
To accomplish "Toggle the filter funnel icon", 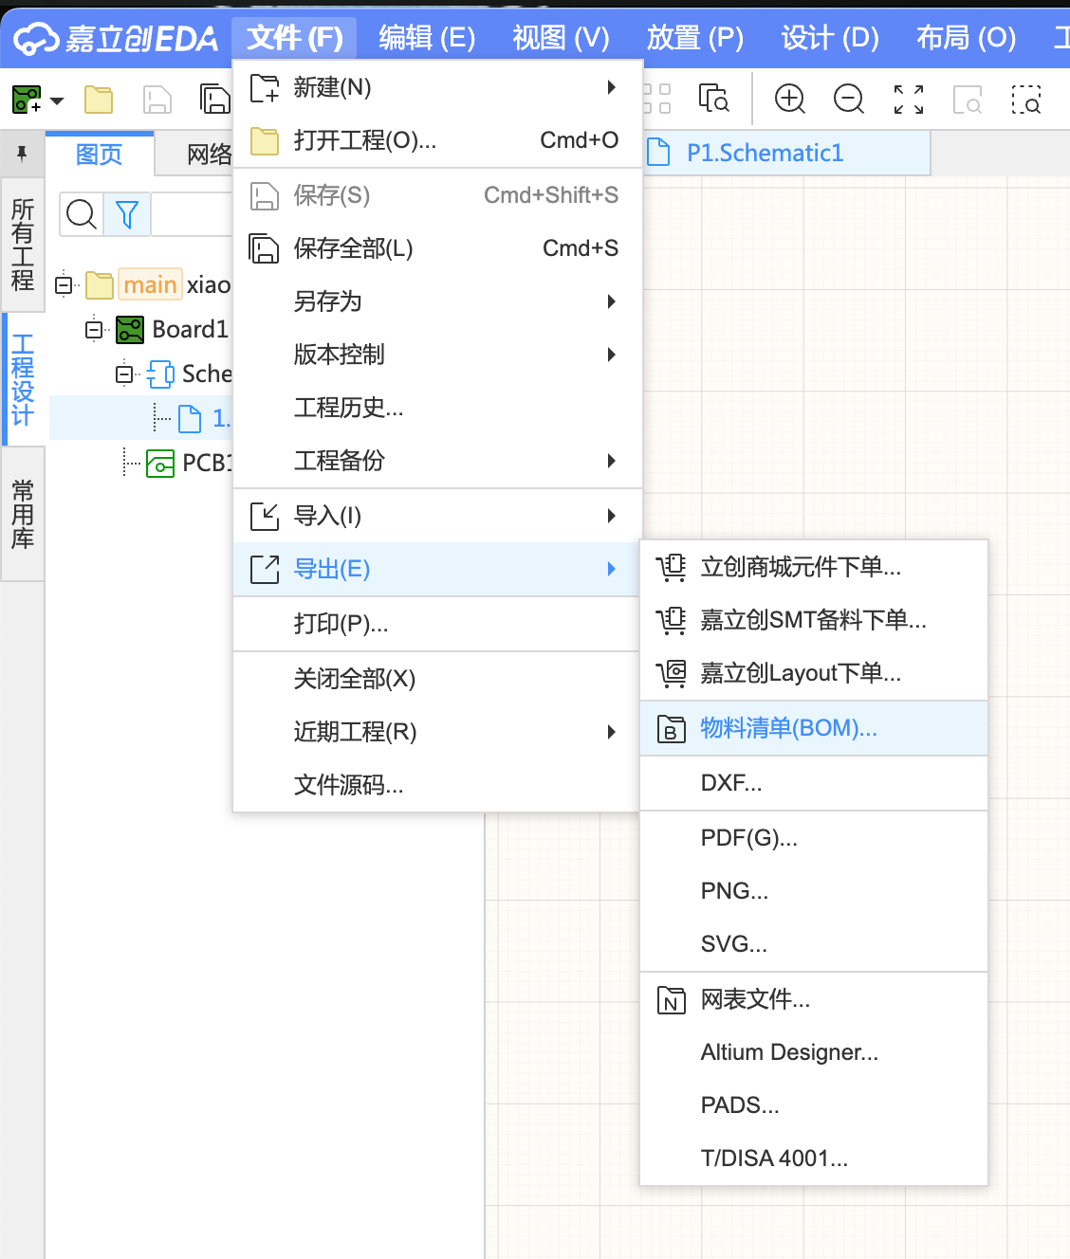I will pos(127,214).
